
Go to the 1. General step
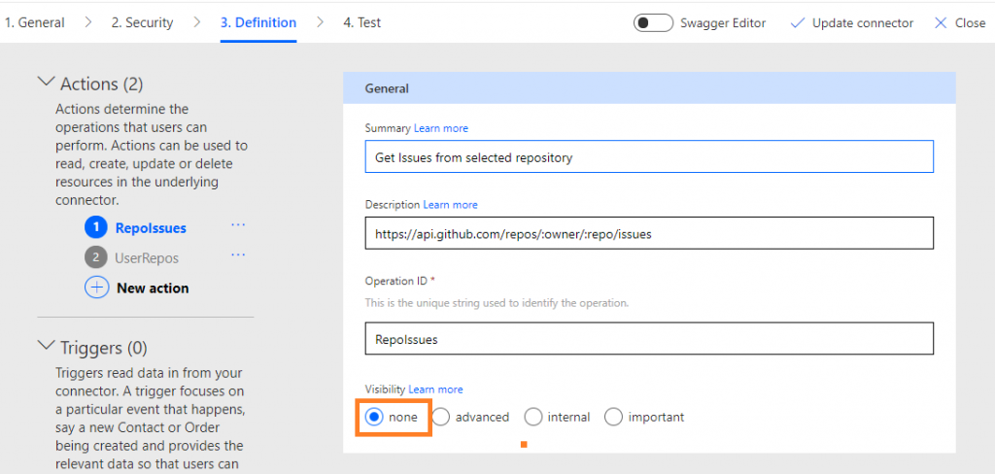[x=35, y=23]
